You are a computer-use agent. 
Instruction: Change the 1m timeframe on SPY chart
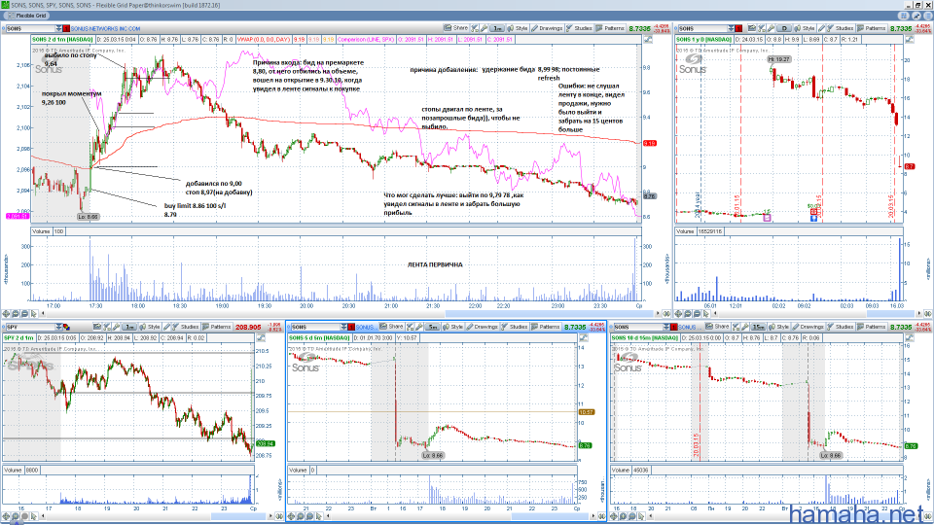coord(129,327)
